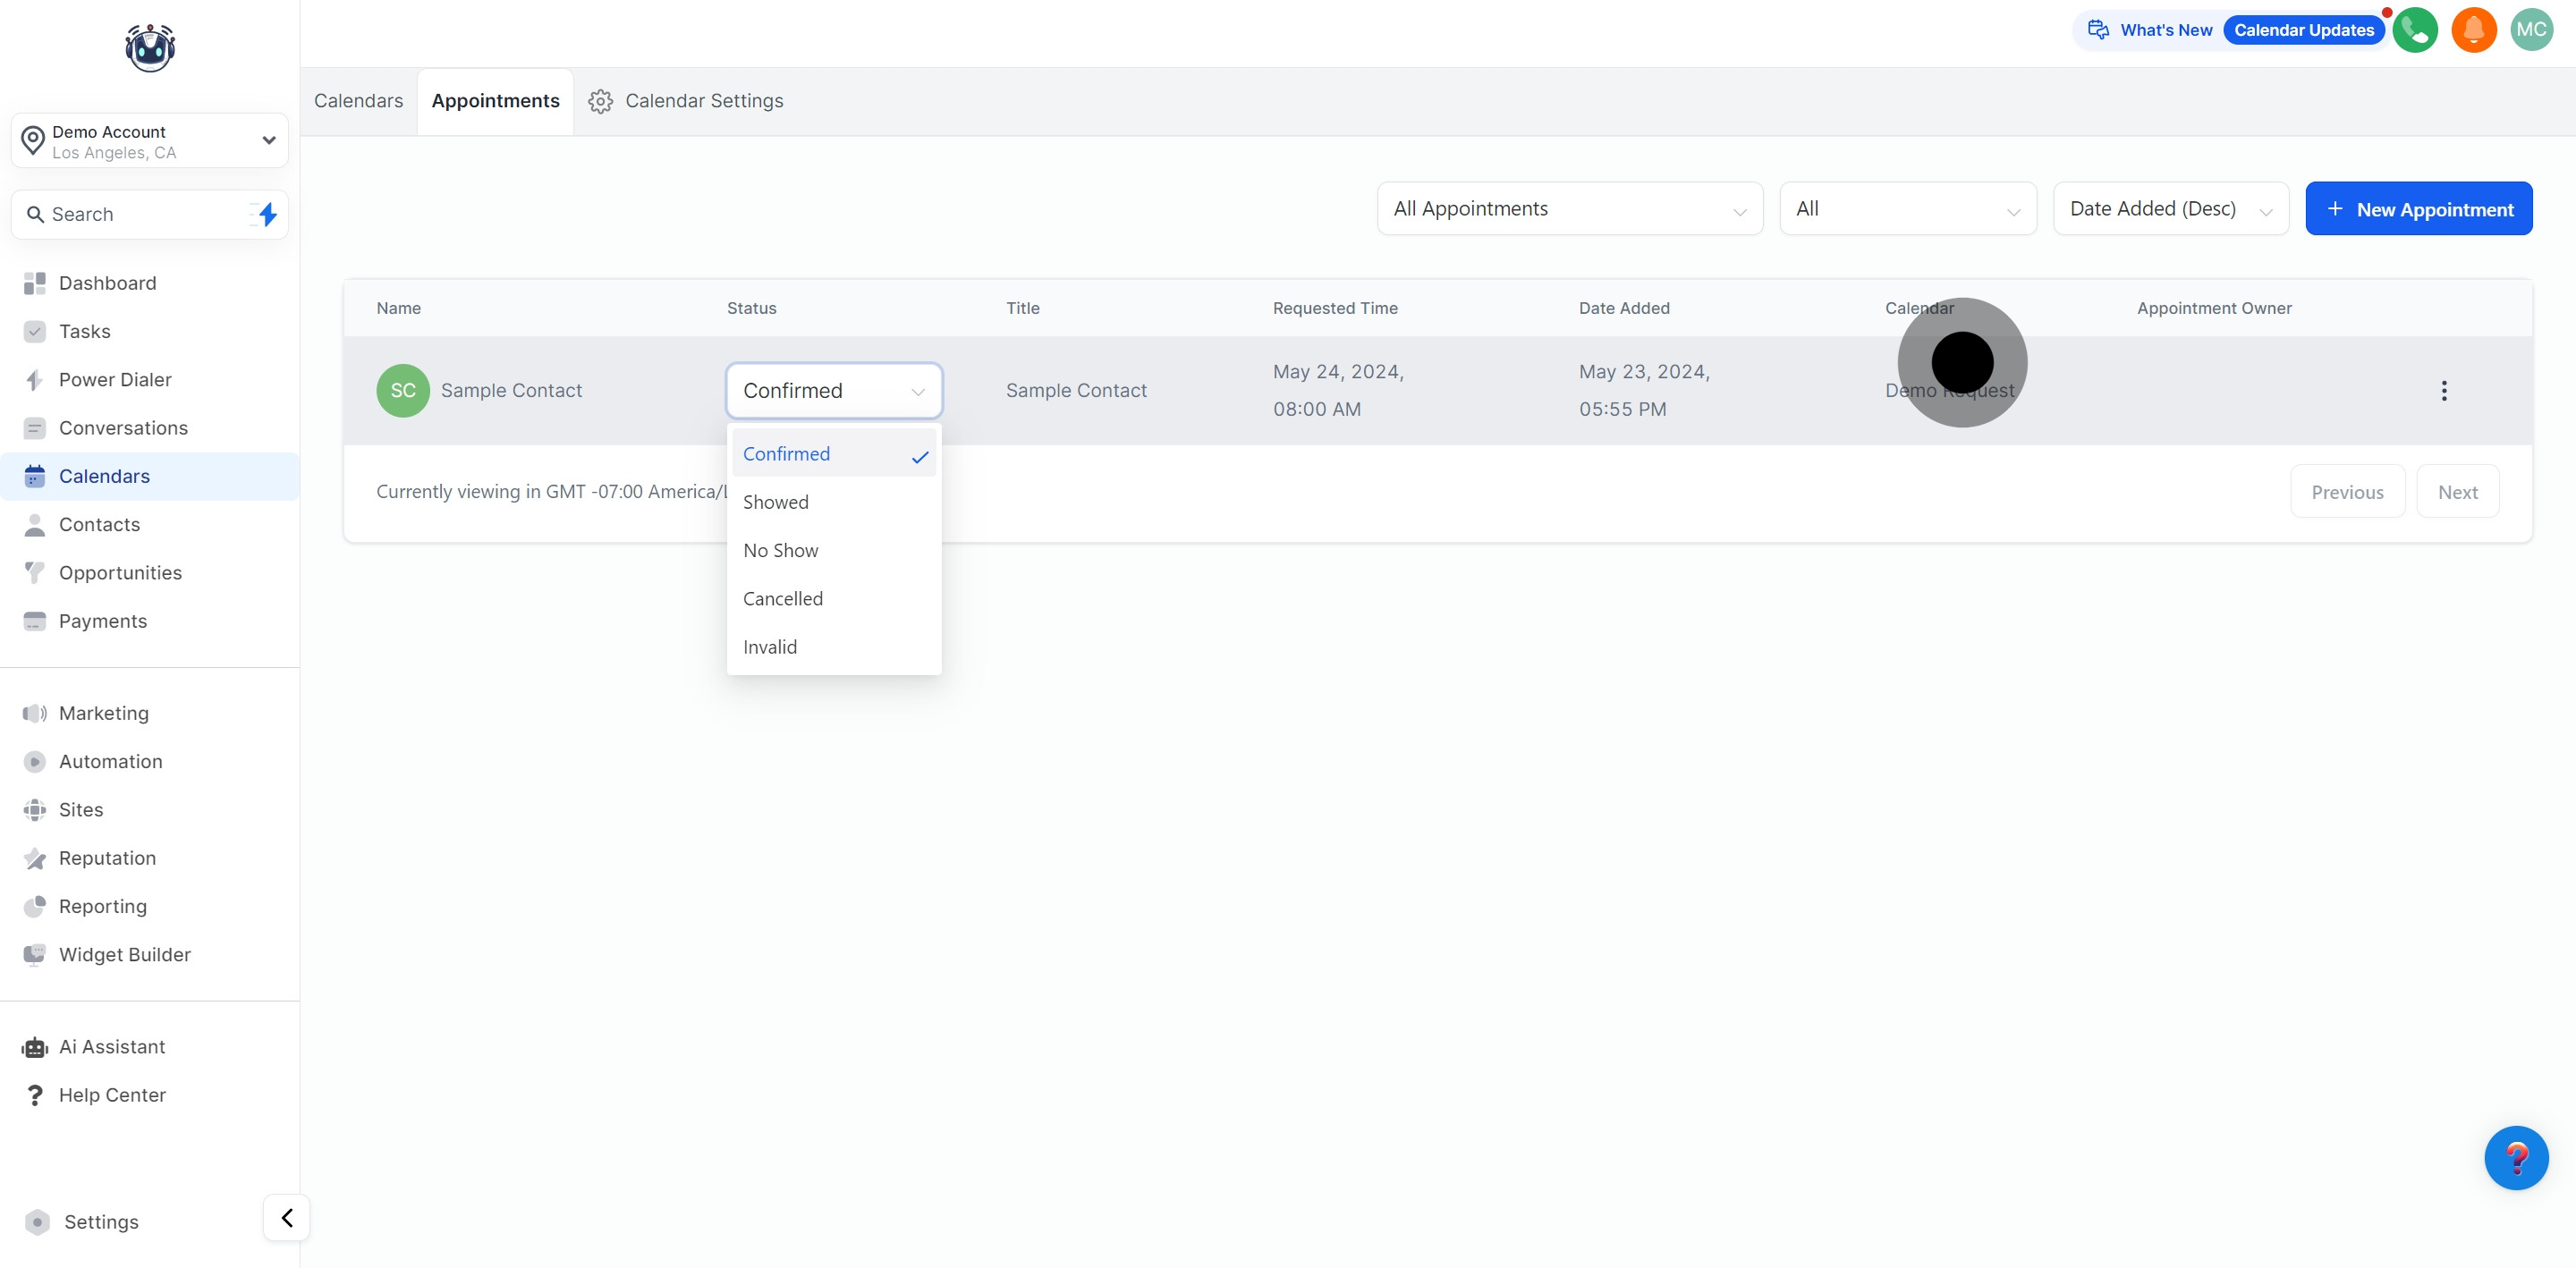This screenshot has height=1268, width=2576.
Task: Click the SC contact avatar
Action: (x=403, y=391)
